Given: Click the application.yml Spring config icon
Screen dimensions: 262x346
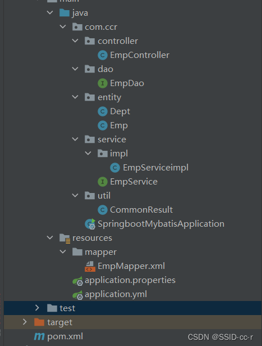Looking at the screenshot, I should (77, 295).
